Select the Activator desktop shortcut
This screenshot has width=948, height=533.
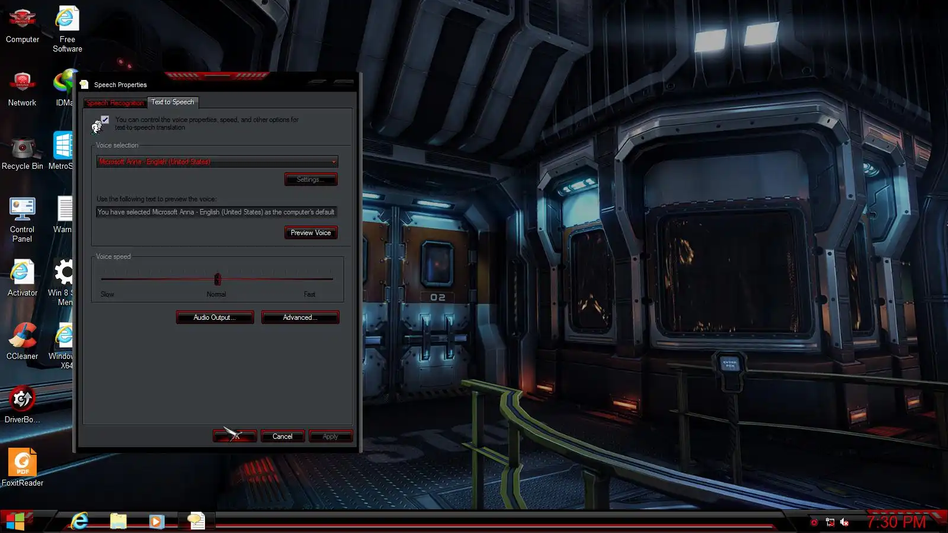(x=22, y=277)
